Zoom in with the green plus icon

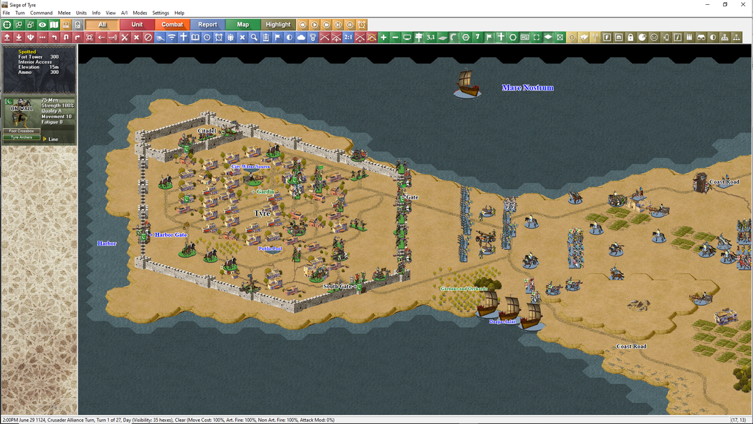pyautogui.click(x=383, y=37)
